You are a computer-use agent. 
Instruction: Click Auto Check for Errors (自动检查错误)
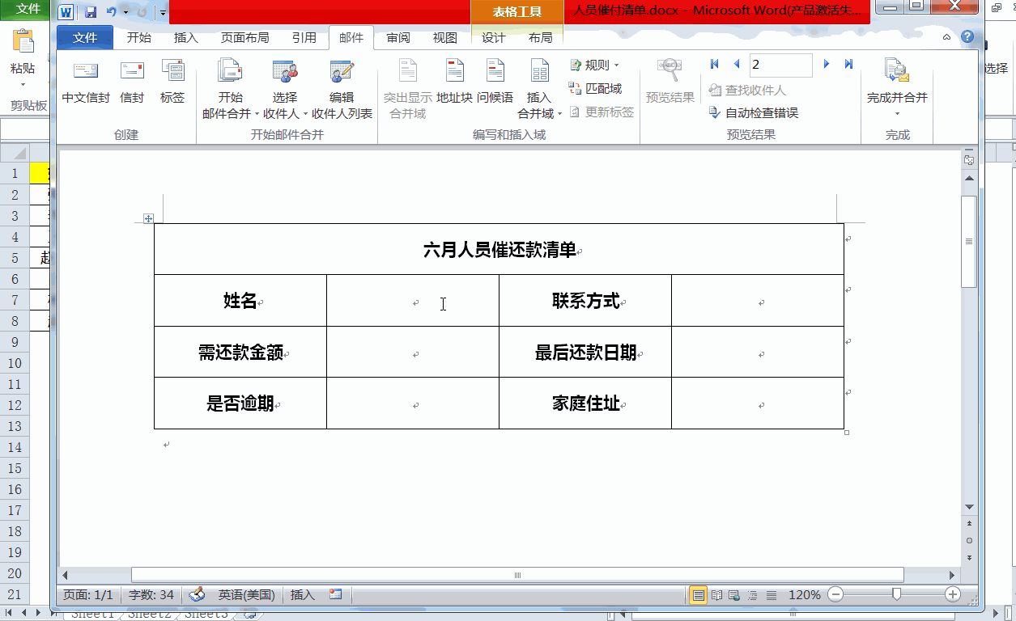tap(753, 113)
